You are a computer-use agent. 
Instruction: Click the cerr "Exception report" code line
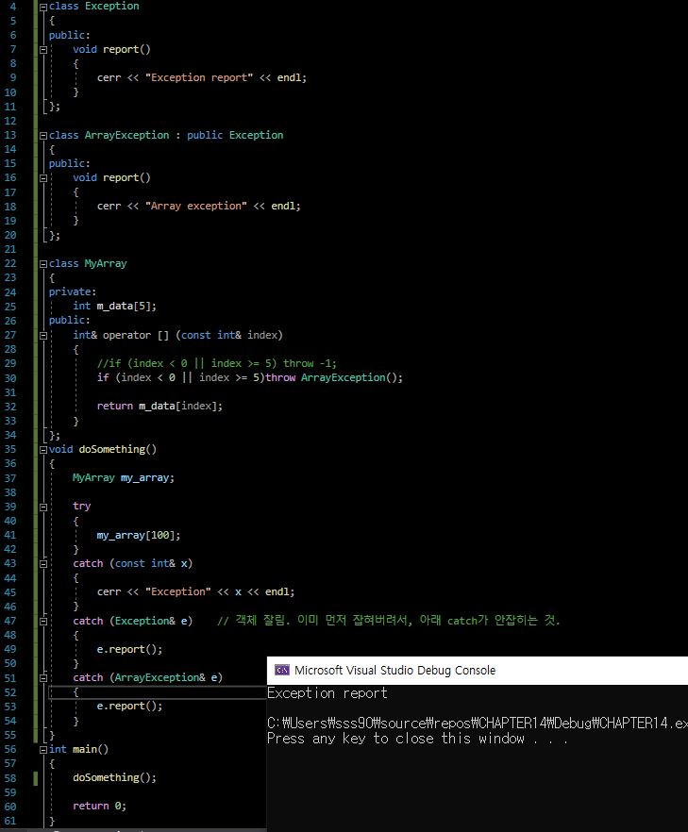[202, 77]
